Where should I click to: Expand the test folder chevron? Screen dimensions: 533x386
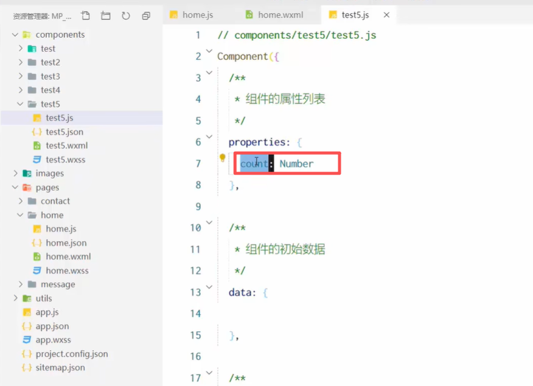(21, 48)
